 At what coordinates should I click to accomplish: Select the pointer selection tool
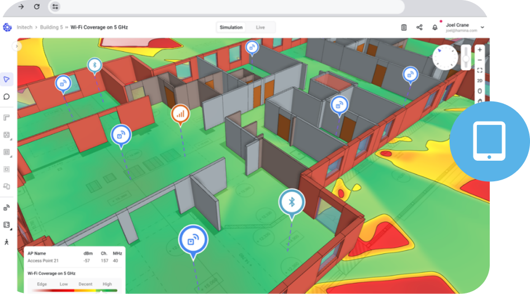6,80
